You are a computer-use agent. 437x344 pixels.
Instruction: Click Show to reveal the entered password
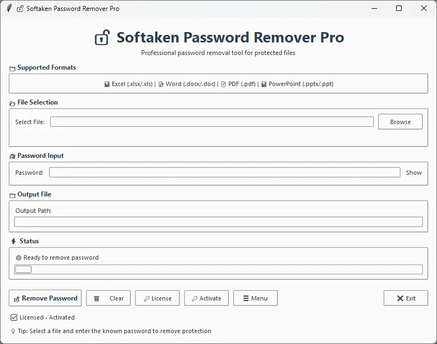(x=414, y=172)
